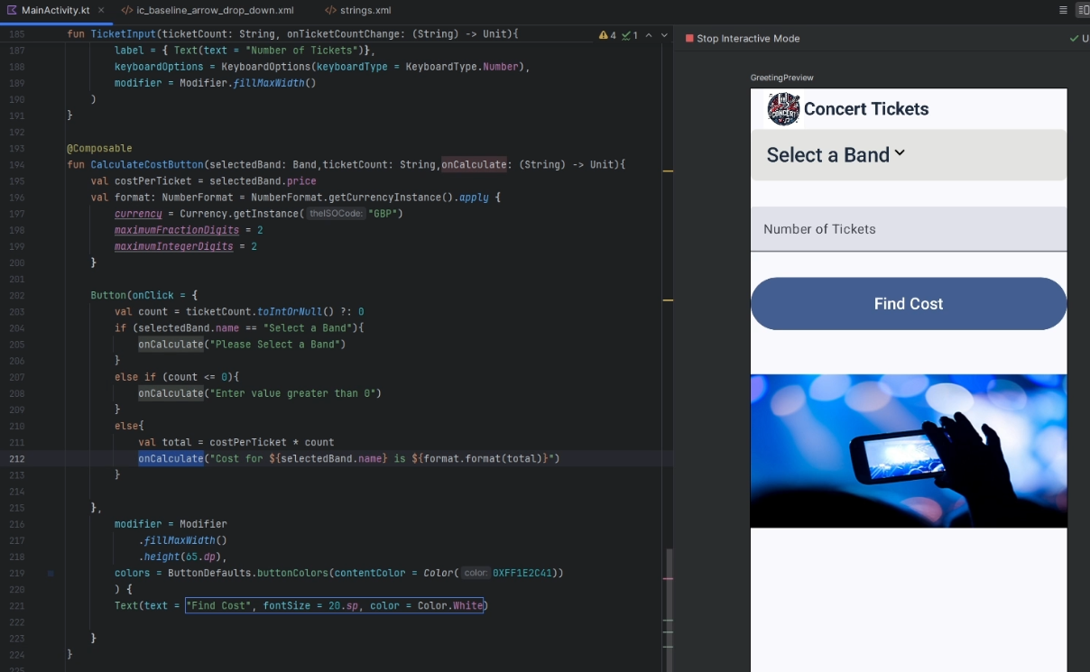Click the dropdown chevron next to Select a Band
The width and height of the screenshot is (1090, 672).
[x=900, y=154]
